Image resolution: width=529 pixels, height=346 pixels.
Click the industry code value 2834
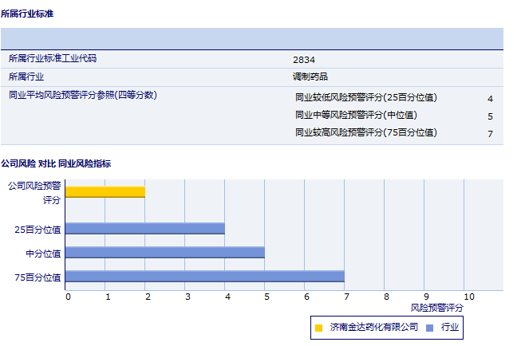point(304,60)
